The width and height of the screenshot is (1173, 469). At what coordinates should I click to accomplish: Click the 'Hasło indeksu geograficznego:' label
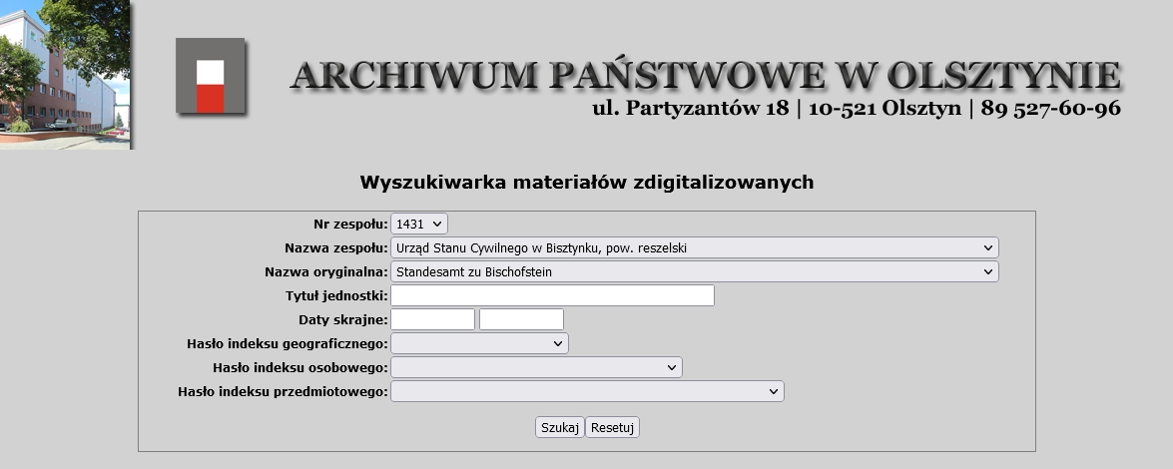coord(288,343)
